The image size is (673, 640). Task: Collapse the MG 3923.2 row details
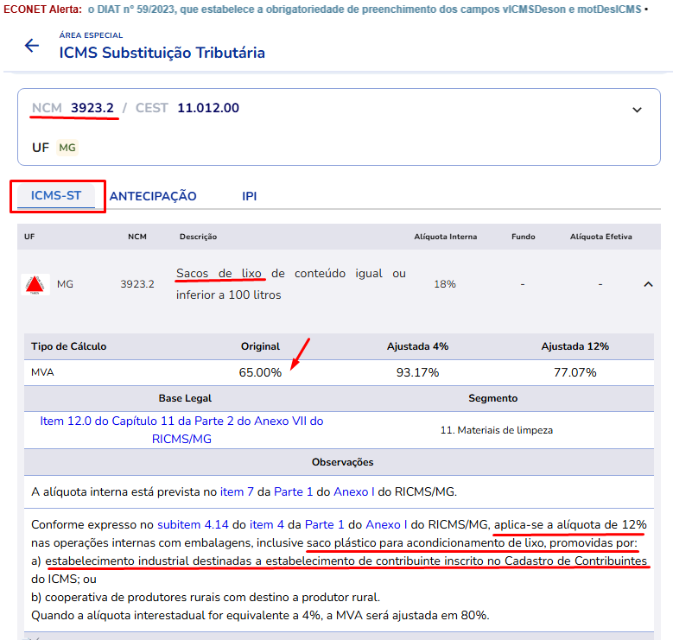[648, 284]
